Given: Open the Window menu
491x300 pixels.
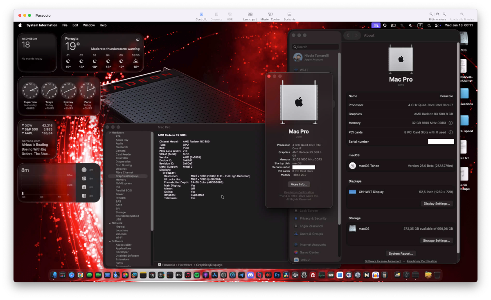Looking at the screenshot, I should point(89,25).
